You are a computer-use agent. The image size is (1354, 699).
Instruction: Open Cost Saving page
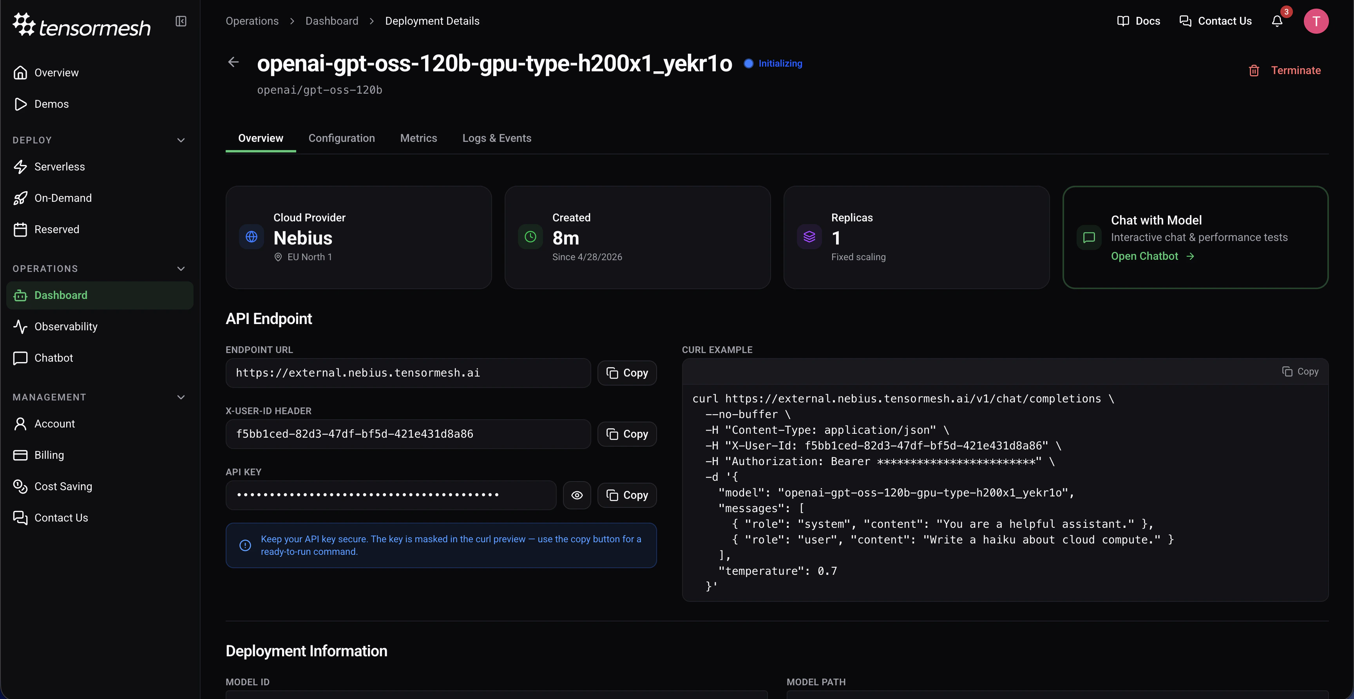(100, 487)
